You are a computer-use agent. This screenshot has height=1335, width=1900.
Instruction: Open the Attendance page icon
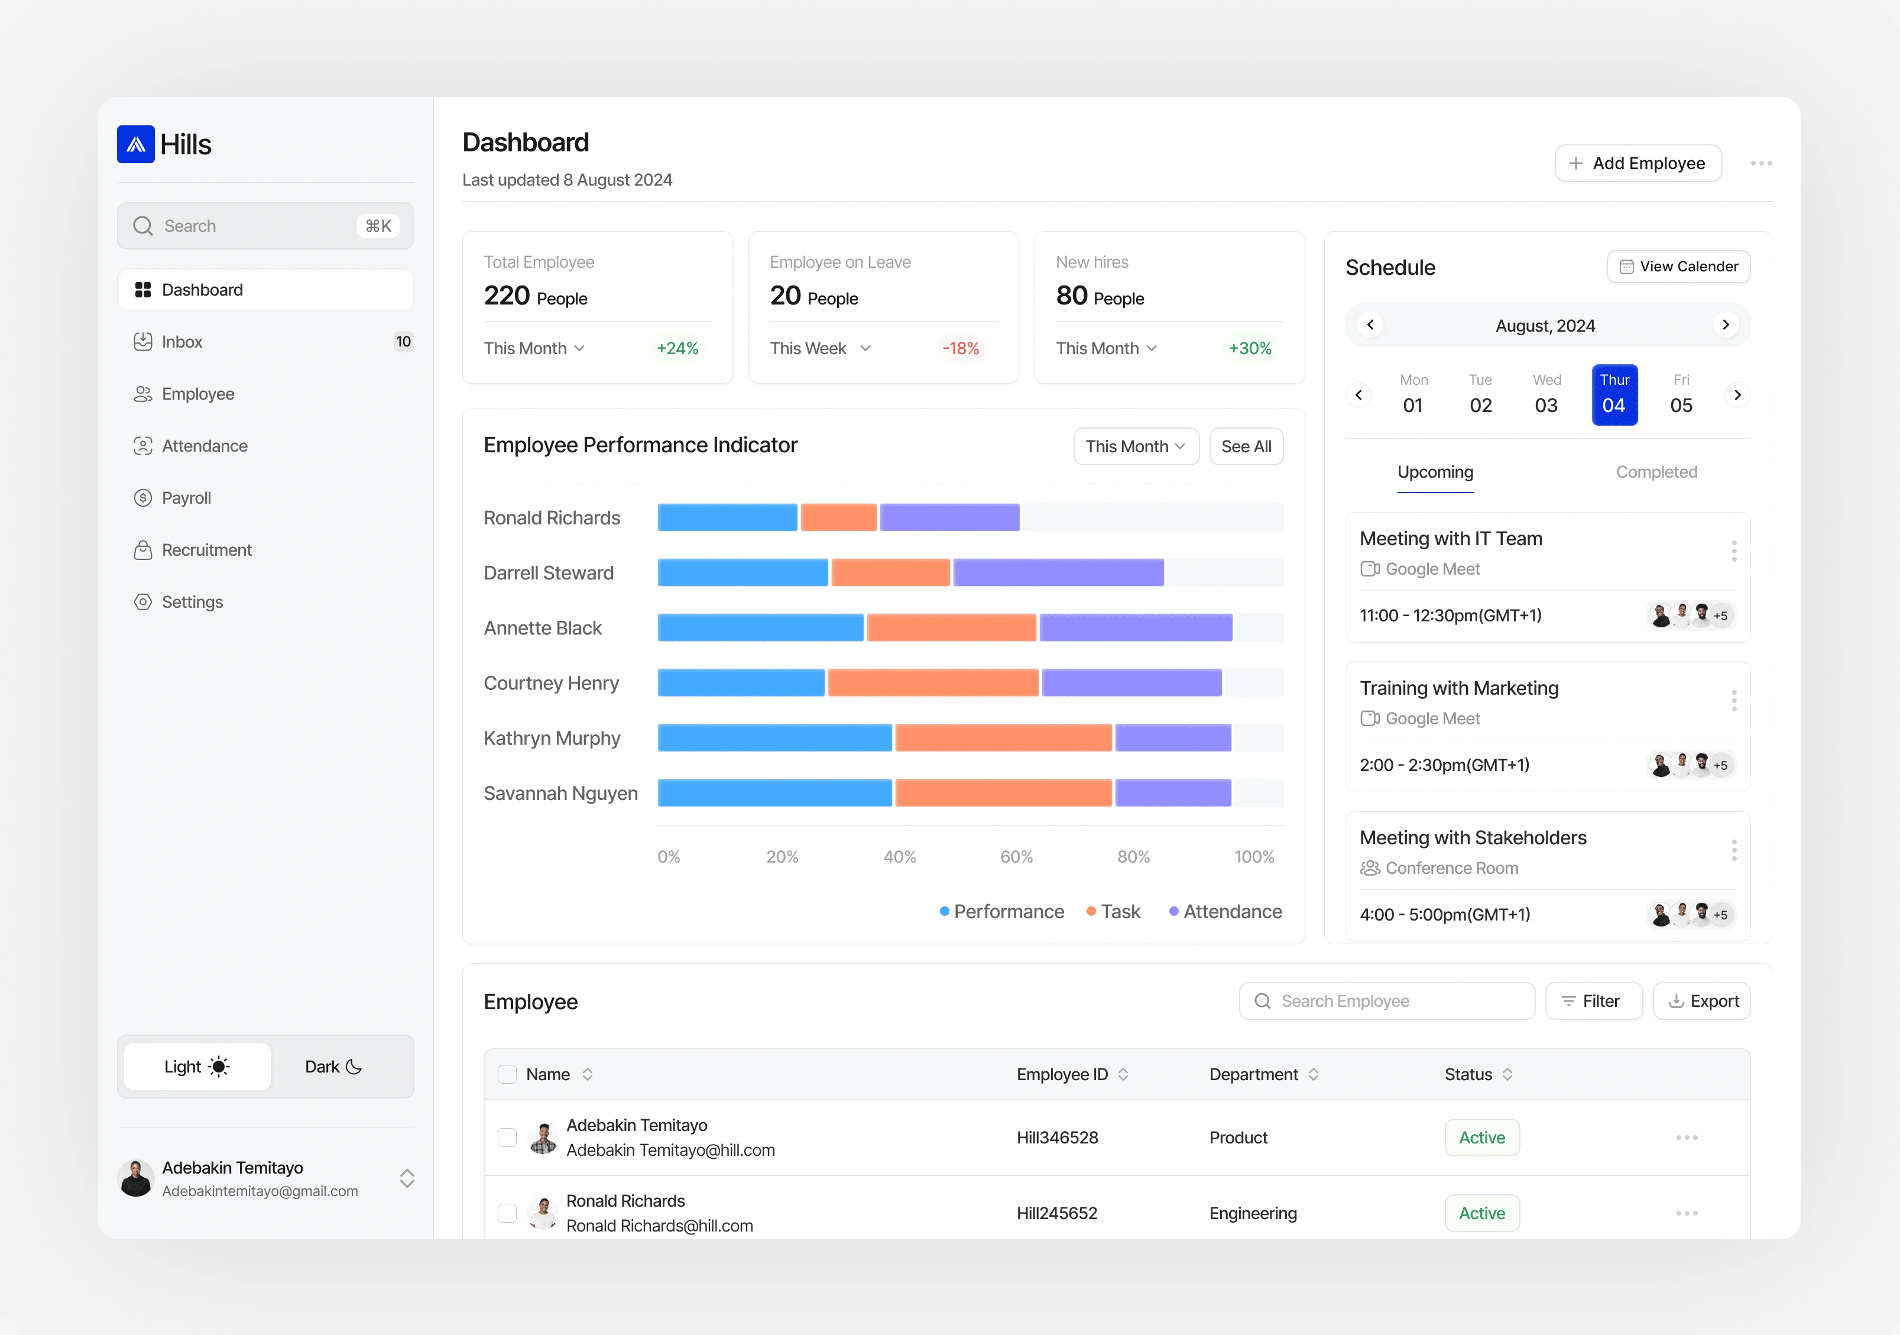coord(143,446)
